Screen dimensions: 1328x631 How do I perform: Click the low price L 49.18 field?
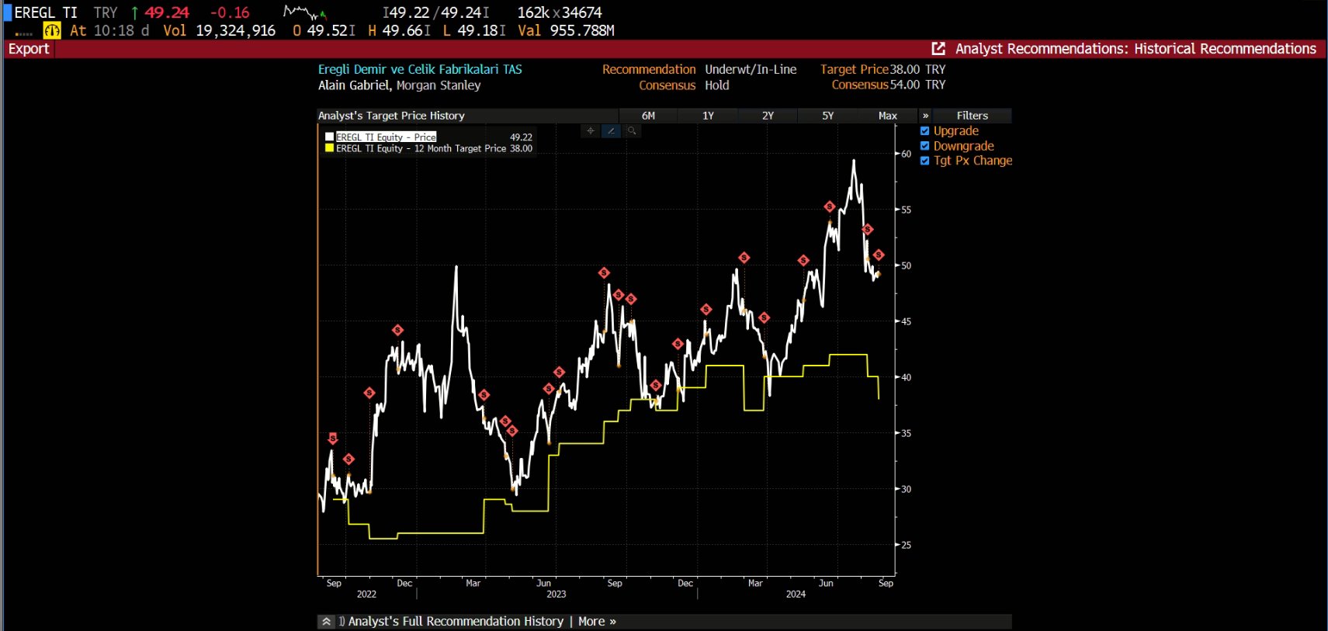tap(474, 31)
